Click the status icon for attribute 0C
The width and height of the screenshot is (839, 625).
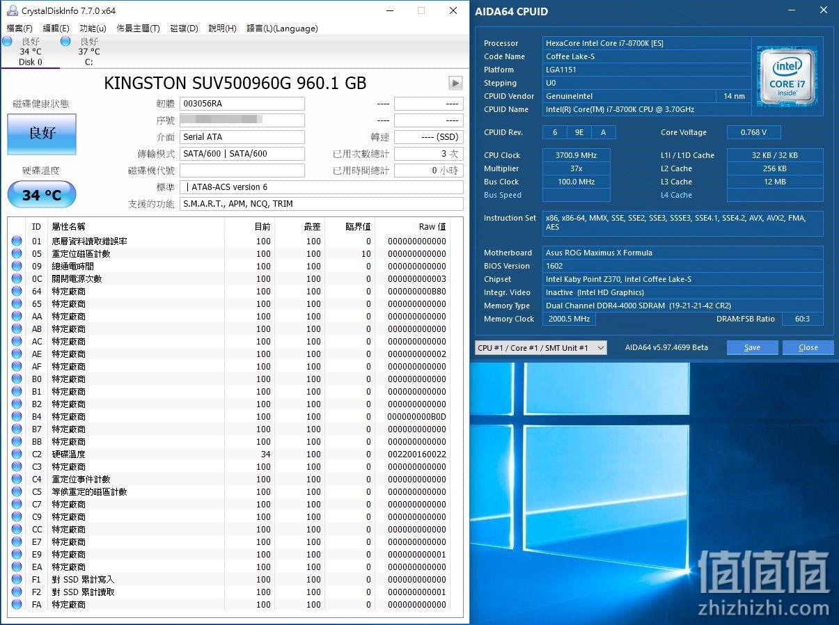tap(17, 278)
